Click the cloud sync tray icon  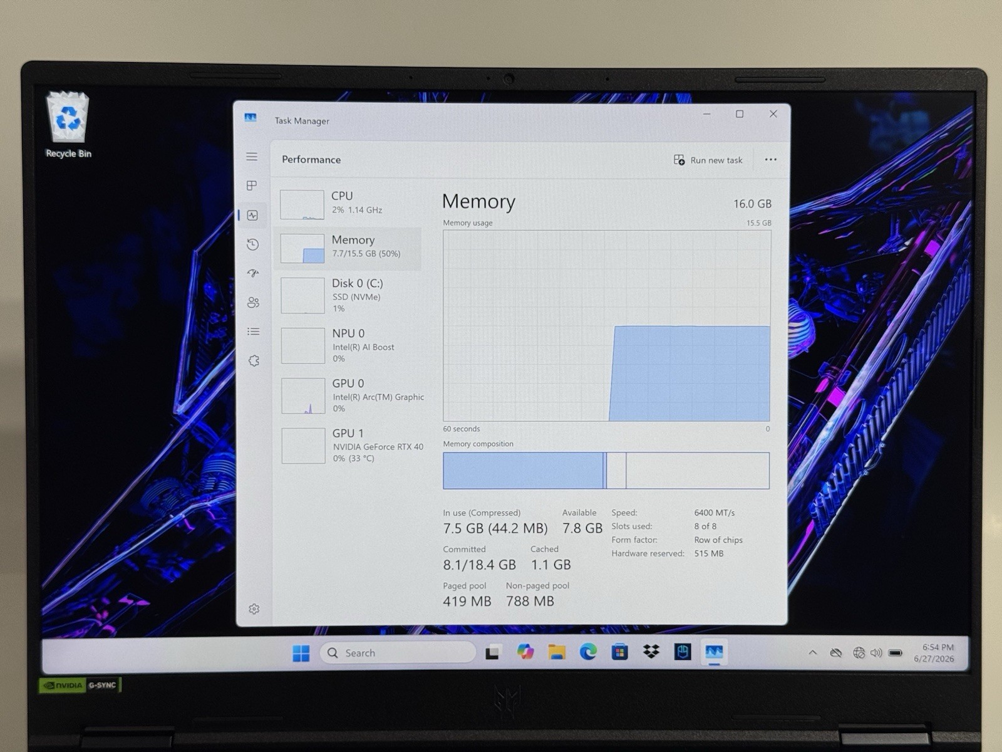(835, 653)
